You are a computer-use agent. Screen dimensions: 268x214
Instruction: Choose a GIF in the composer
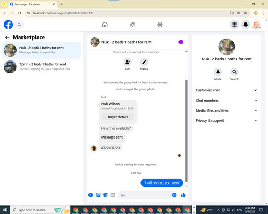pos(113,195)
